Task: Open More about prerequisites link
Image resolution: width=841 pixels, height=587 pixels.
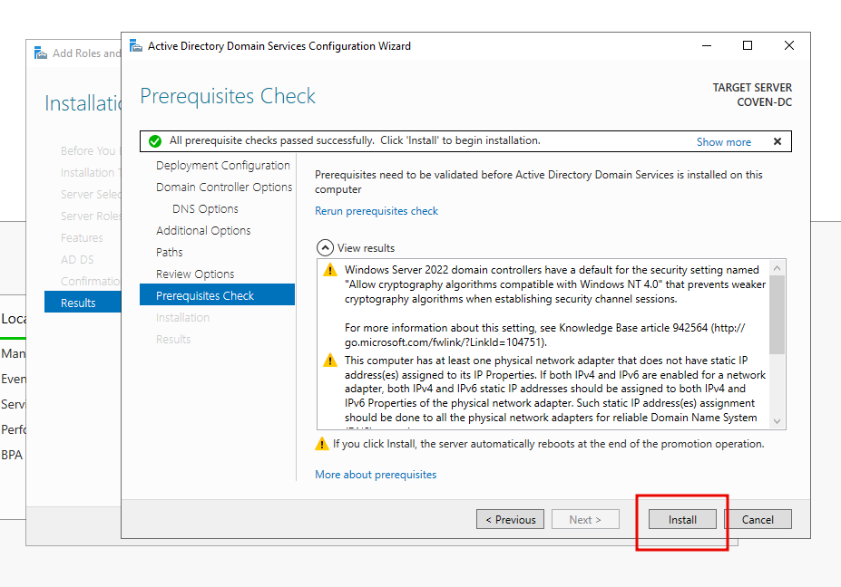Action: coord(376,475)
